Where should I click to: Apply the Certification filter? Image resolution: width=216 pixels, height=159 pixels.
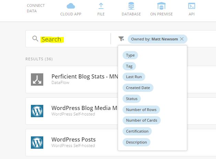coord(137,131)
